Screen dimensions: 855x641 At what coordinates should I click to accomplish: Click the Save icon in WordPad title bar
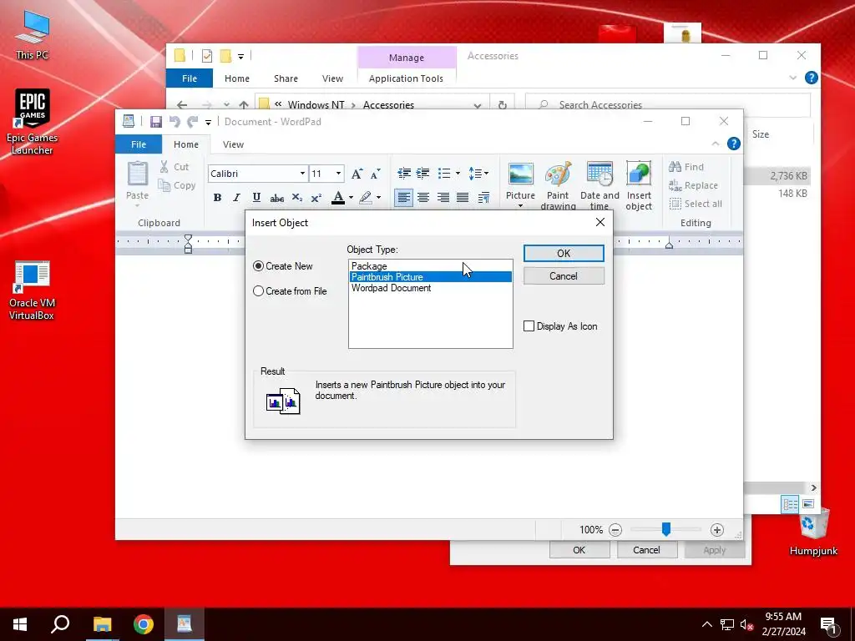point(156,122)
